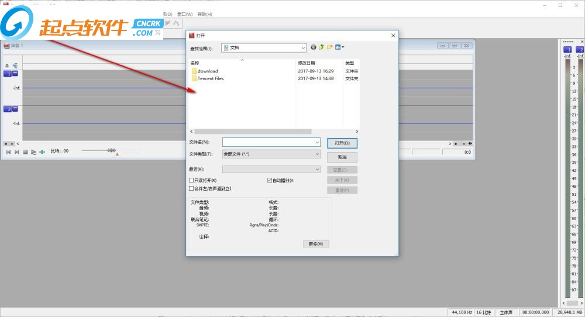Restore the sound data window
The image size is (585, 317).
click(455, 46)
